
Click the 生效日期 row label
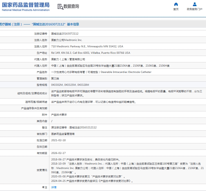coord(42,147)
